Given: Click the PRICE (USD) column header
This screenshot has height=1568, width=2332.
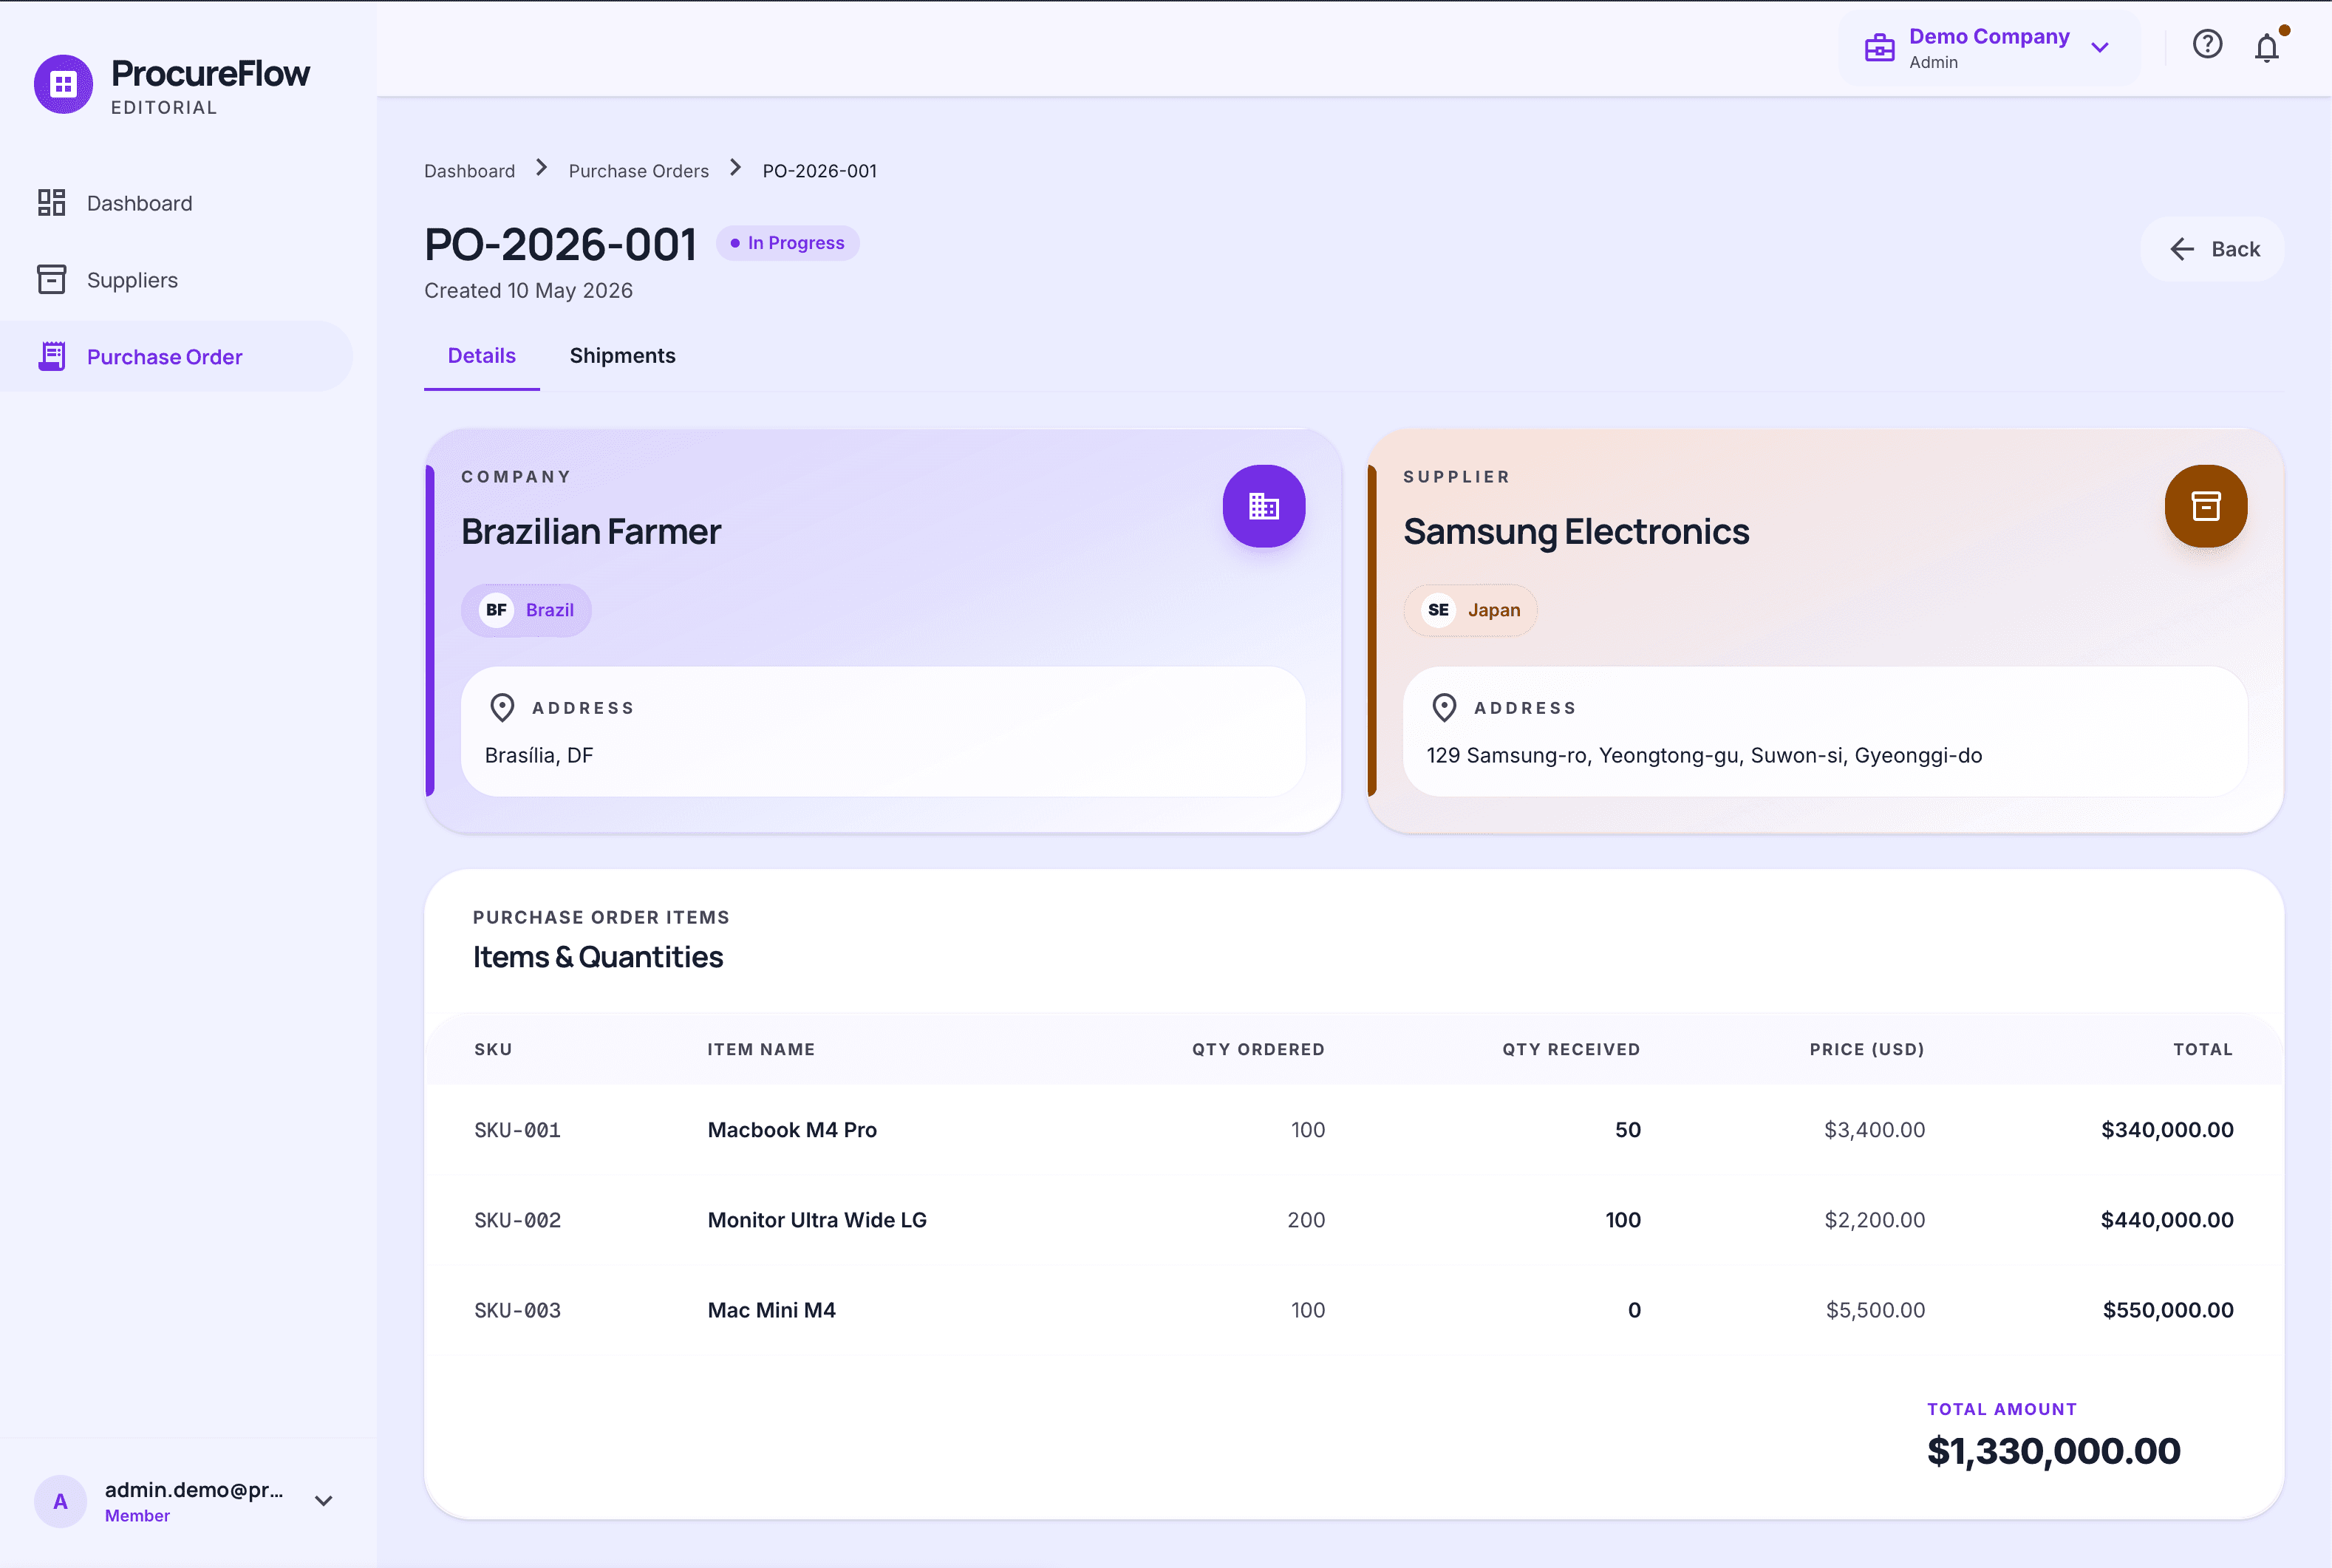Looking at the screenshot, I should [1867, 1049].
